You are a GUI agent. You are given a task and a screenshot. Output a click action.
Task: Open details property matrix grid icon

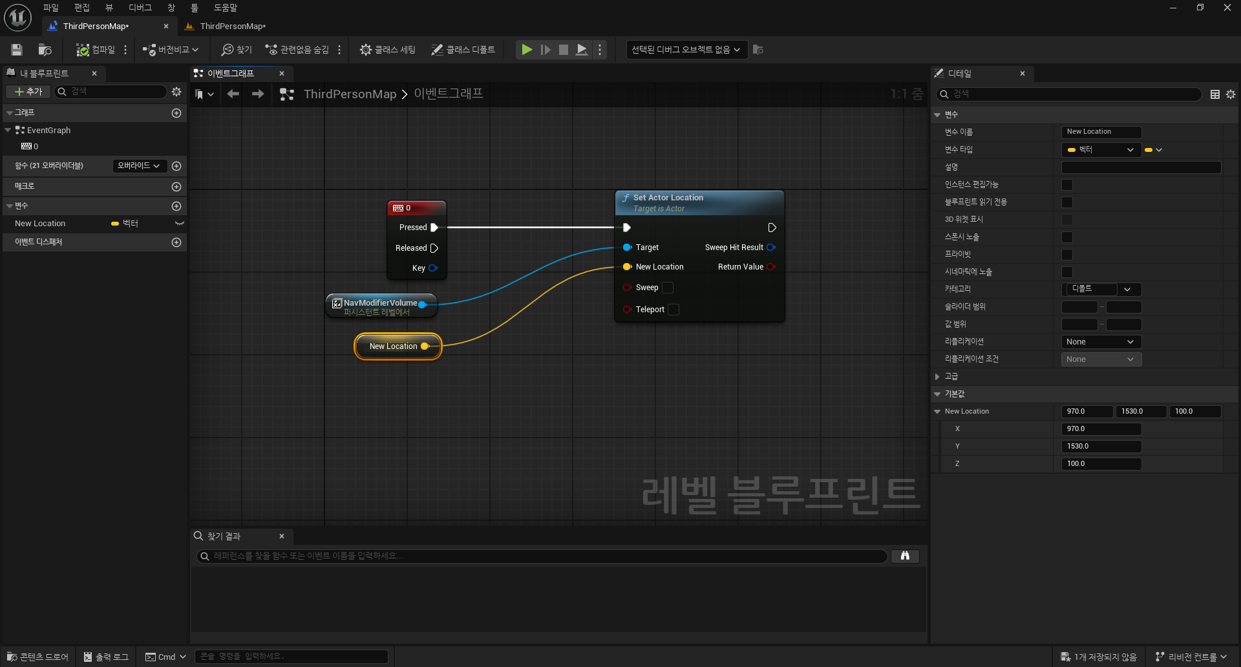pos(1215,94)
